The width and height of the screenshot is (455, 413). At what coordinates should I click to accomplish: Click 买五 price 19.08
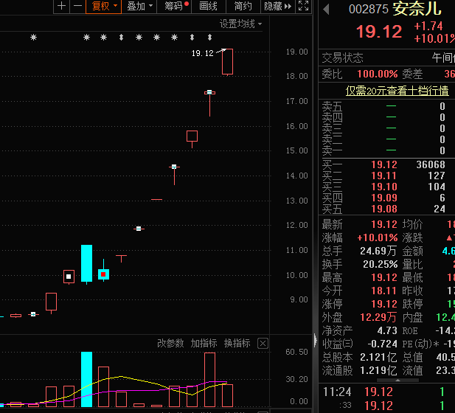[x=384, y=209]
